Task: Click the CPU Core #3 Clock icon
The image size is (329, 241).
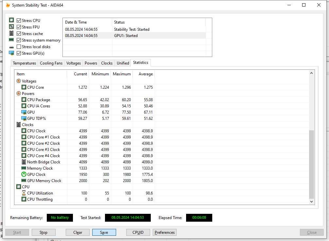Action: (x=24, y=149)
